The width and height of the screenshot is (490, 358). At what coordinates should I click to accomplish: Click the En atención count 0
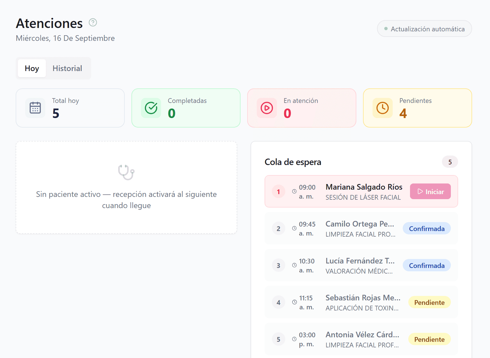[287, 113]
